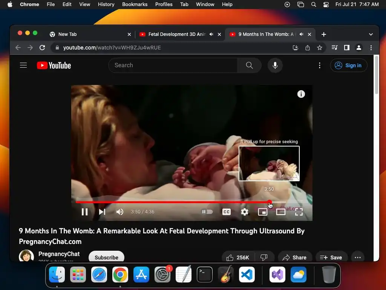Click the search magnifier button

249,65
